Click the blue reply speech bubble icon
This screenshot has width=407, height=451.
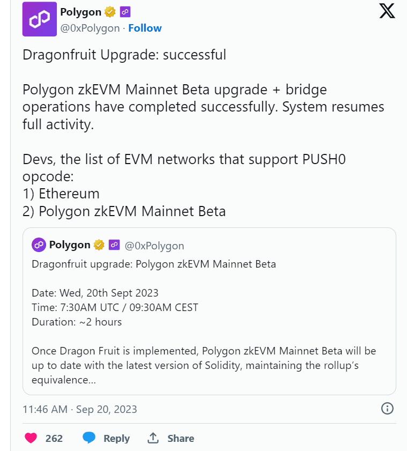click(x=89, y=438)
